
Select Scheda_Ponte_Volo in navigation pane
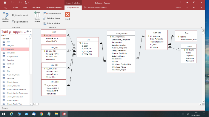15,104
